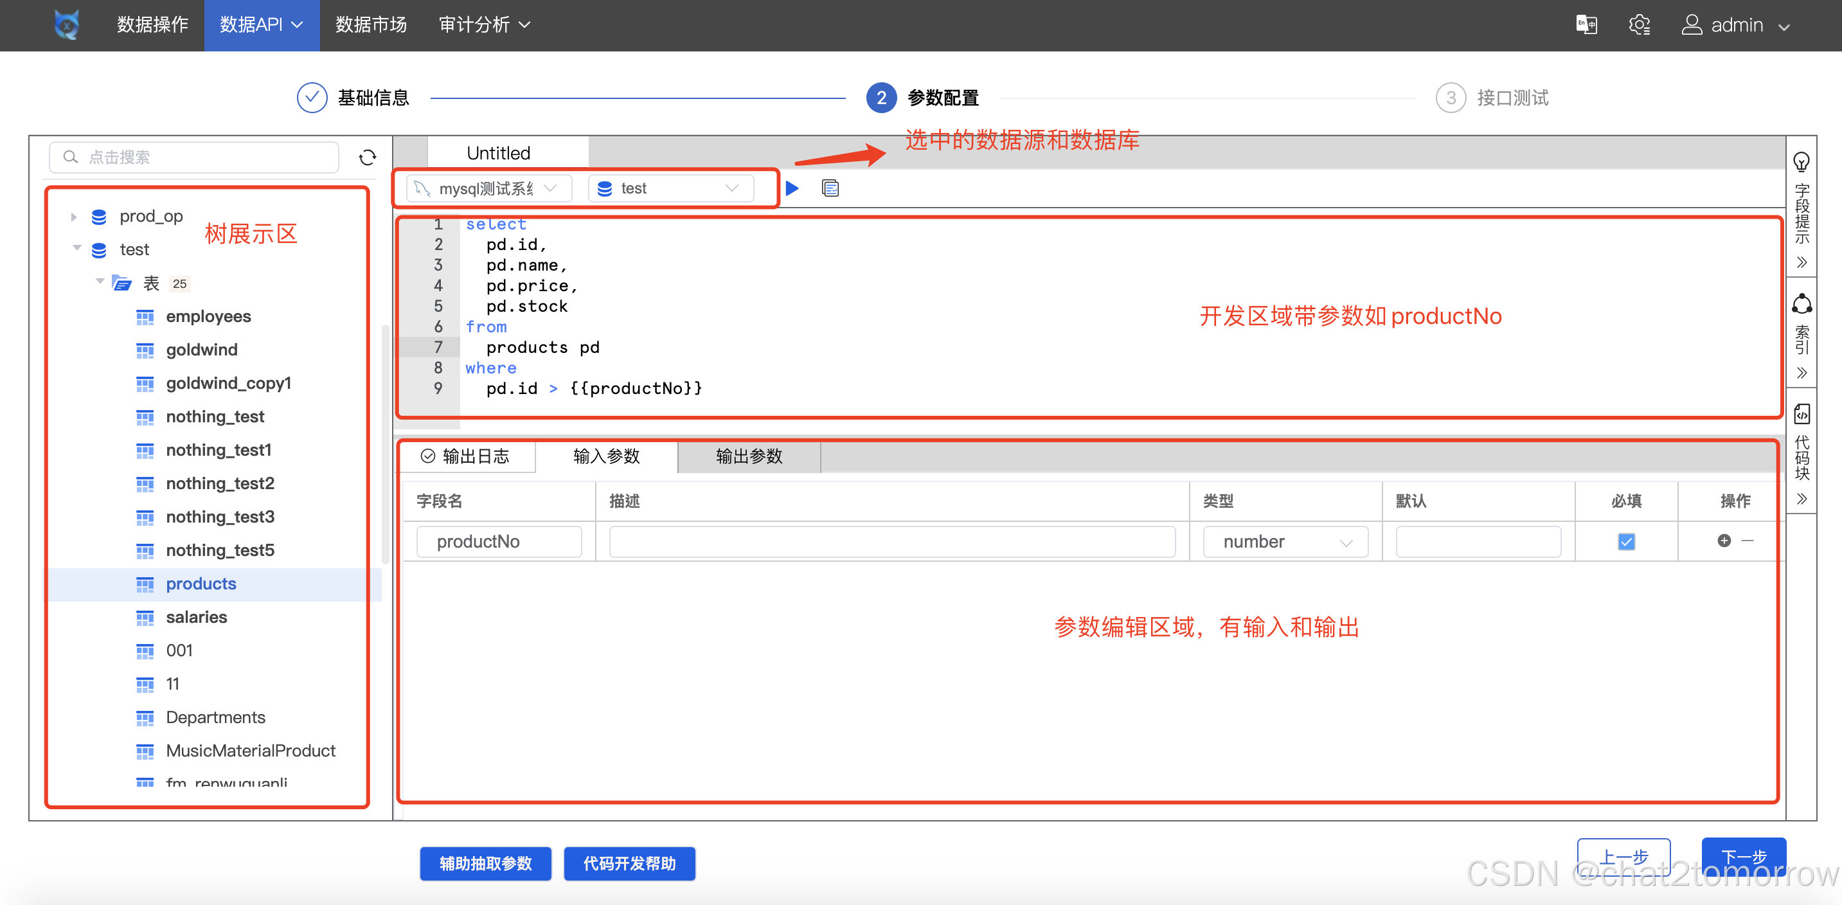1842x905 pixels.
Task: Open system settings via the gear icon
Action: 1640,24
